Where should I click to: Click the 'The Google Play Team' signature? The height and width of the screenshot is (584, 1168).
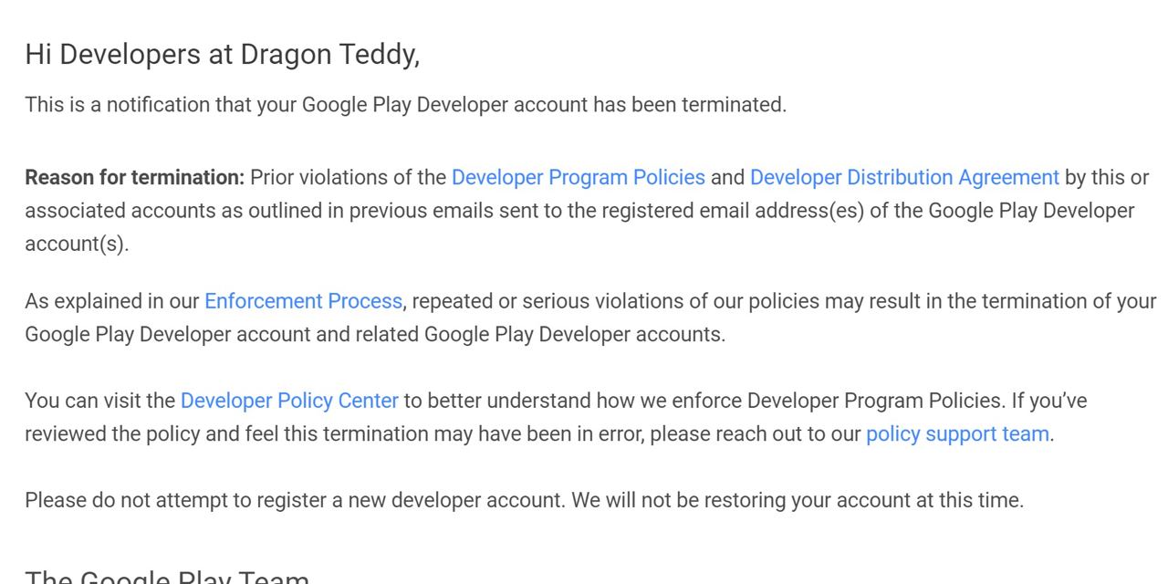pos(167,577)
